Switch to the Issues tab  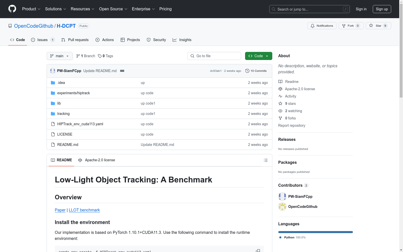pos(43,40)
